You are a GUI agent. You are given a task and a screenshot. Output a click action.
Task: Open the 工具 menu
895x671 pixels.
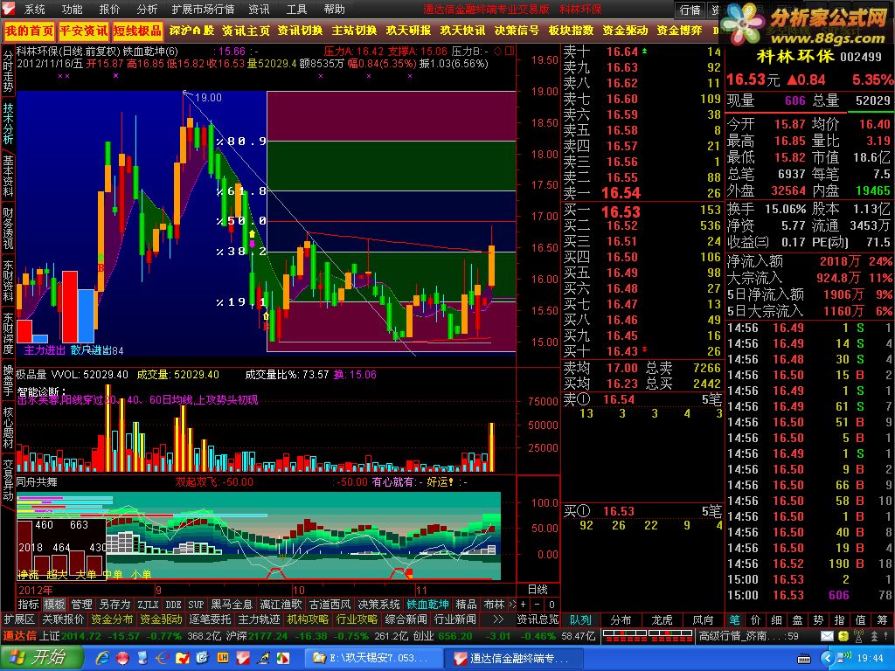[297, 10]
